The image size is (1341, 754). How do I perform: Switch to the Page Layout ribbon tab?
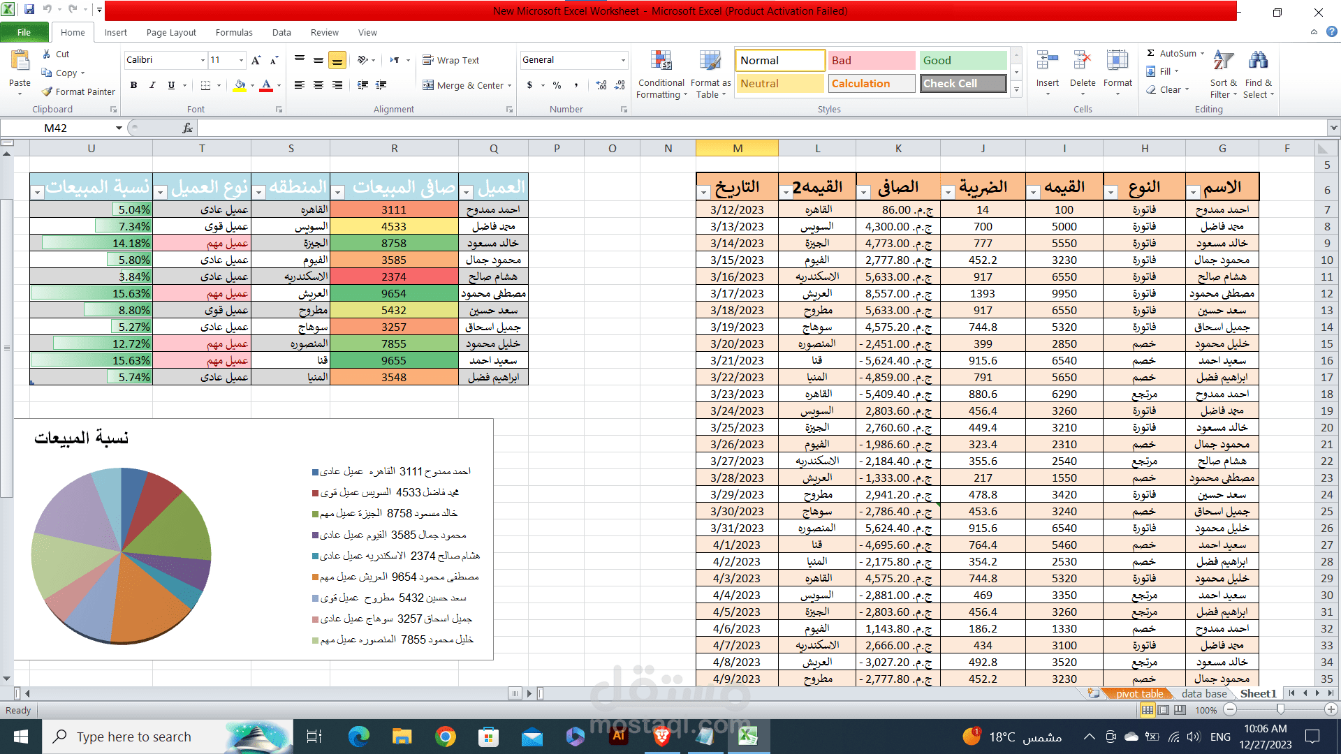coord(171,32)
